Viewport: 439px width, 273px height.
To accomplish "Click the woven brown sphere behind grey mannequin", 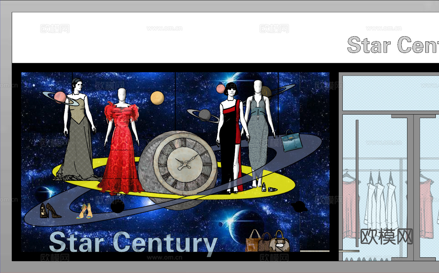I will pyautogui.click(x=267, y=92).
